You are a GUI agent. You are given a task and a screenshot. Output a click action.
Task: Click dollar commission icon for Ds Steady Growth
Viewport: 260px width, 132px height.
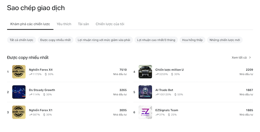pos(44,95)
